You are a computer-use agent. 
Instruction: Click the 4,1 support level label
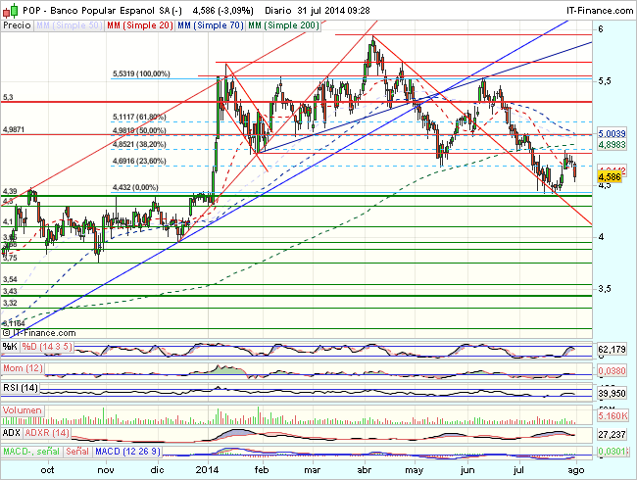(x=8, y=221)
